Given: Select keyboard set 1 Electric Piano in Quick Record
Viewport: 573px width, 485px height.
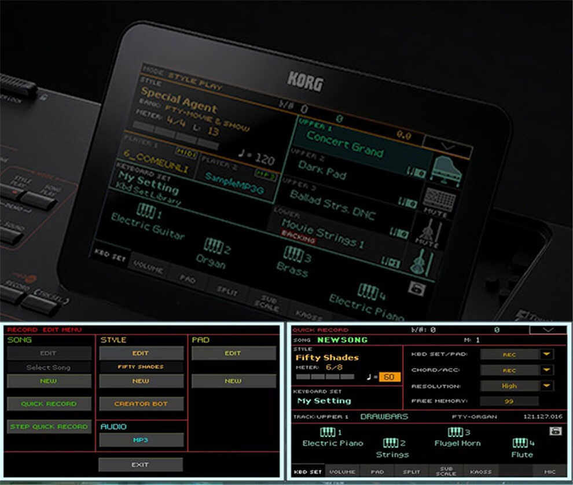Looking at the screenshot, I should (x=333, y=438).
